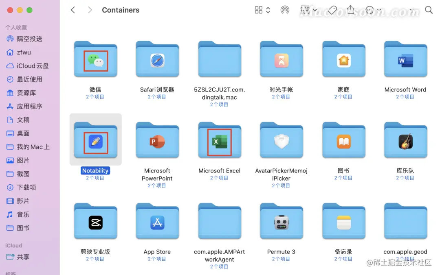
Task: Open the AvatarPickerMemojiPicker folder
Action: pyautogui.click(x=281, y=140)
